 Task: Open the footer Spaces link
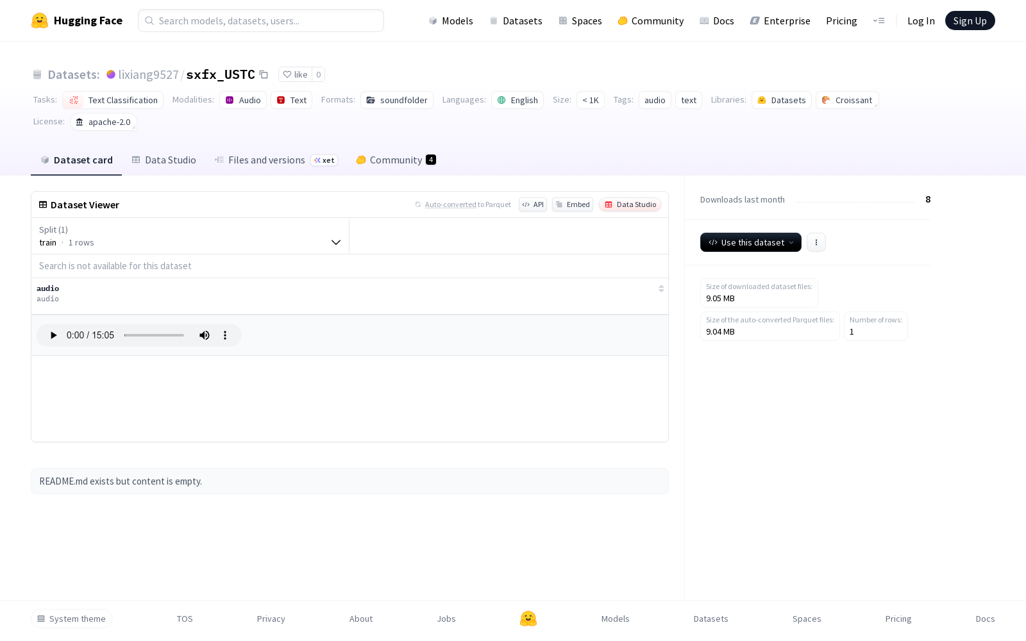click(807, 619)
